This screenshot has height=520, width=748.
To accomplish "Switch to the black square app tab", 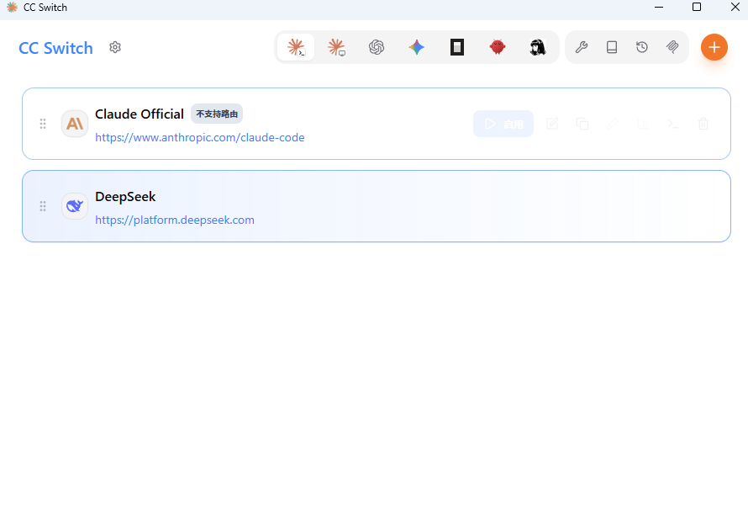I will 457,47.
